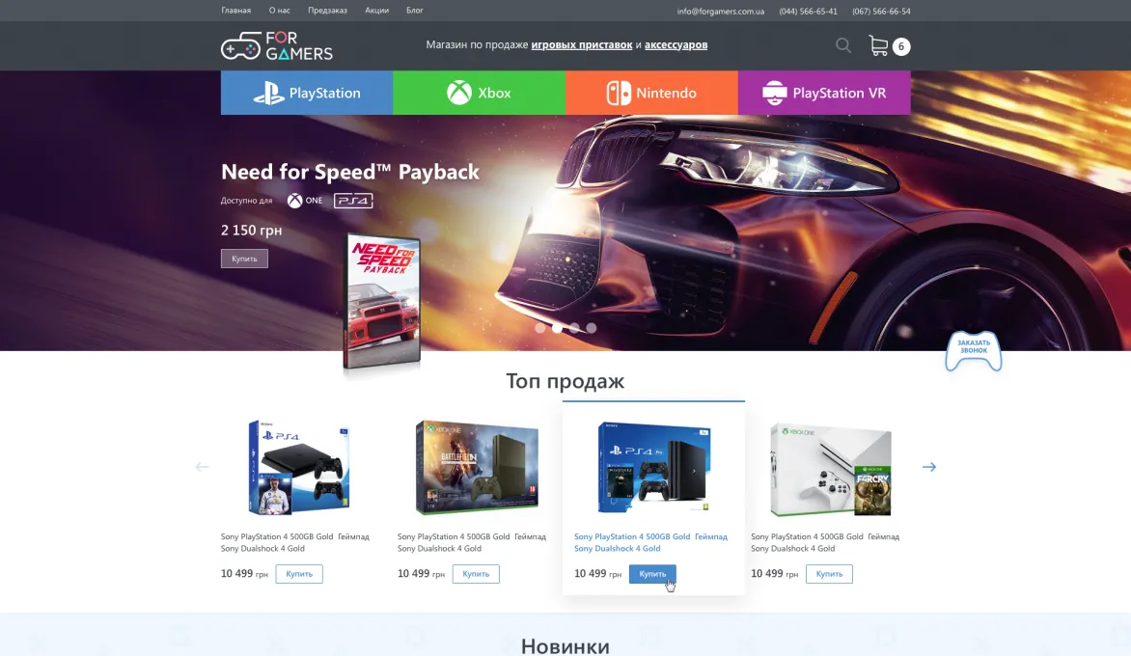Show next Топ продаж products arrow

(x=929, y=467)
